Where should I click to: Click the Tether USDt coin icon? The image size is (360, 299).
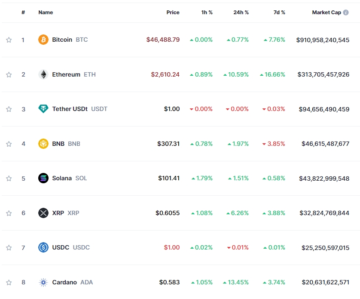pyautogui.click(x=43, y=109)
